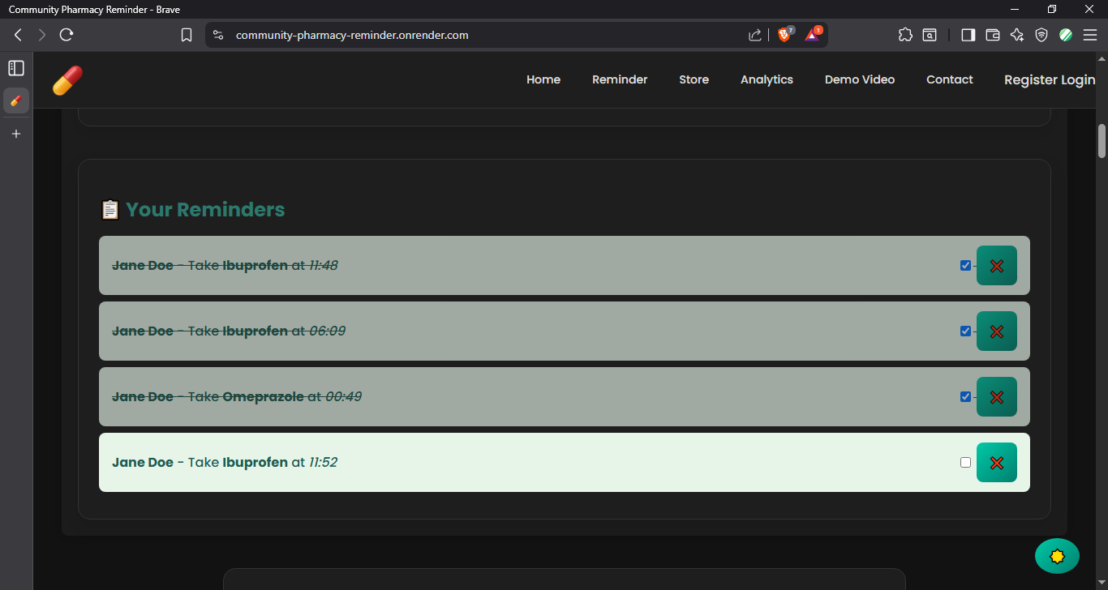
Task: Click the pill logo in header
Action: pyautogui.click(x=67, y=80)
